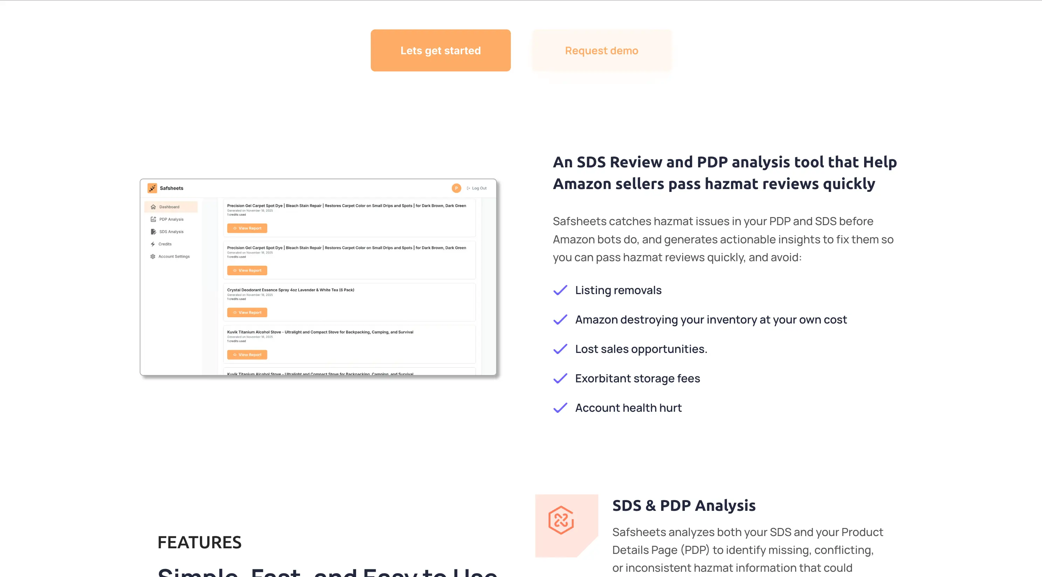Open Account Settings gear icon
The image size is (1042, 577).
click(x=153, y=256)
